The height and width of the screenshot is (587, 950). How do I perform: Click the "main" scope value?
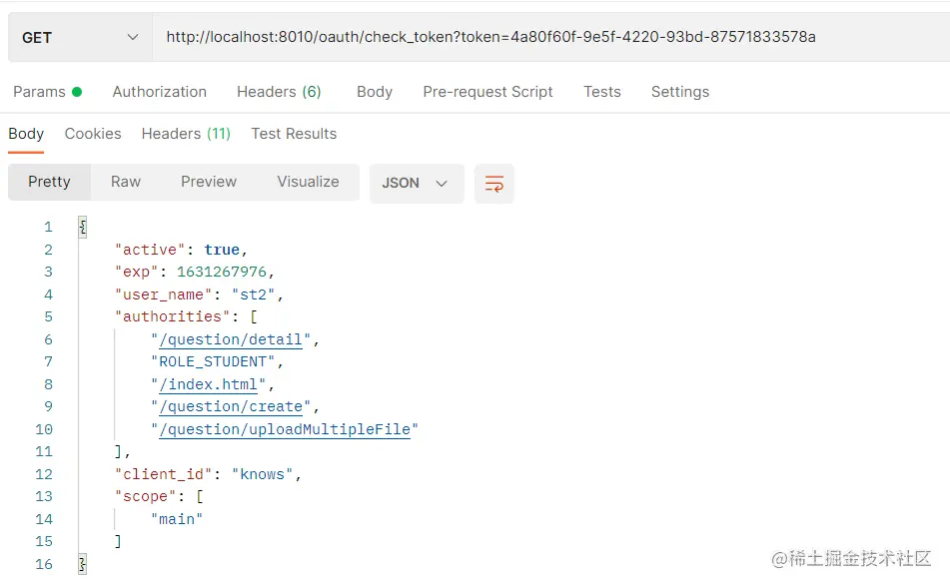[x=177, y=519]
